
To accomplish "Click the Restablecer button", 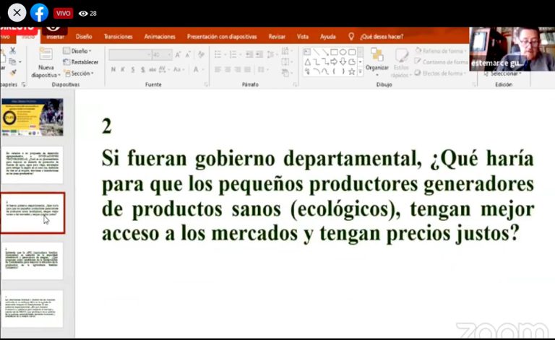I will click(x=81, y=62).
